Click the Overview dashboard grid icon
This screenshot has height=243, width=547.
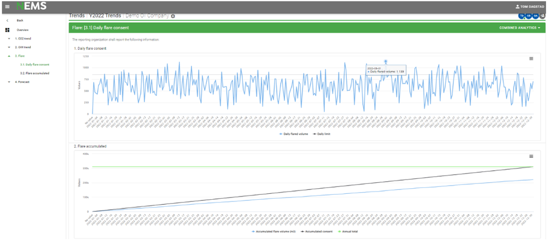pyautogui.click(x=7, y=30)
